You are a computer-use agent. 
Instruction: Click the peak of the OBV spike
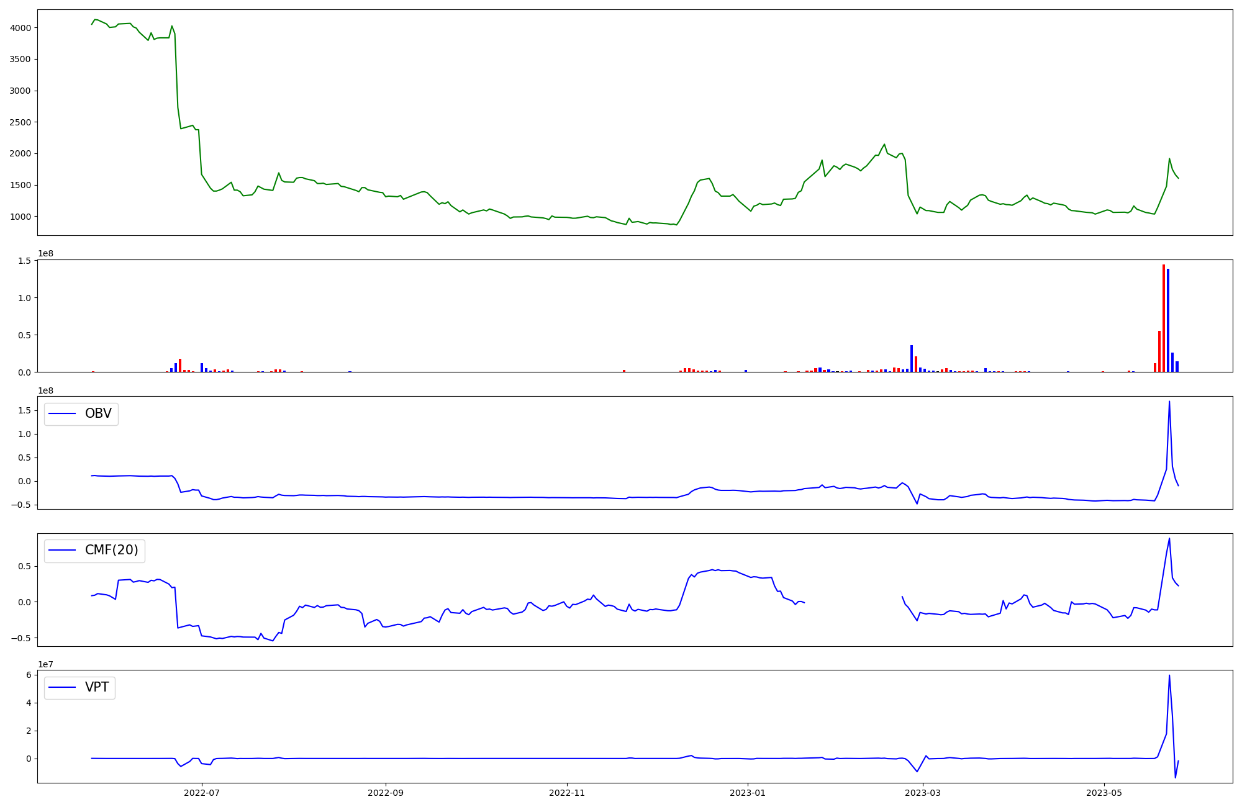[1169, 402]
